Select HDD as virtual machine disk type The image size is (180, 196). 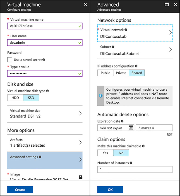(x=15, y=98)
